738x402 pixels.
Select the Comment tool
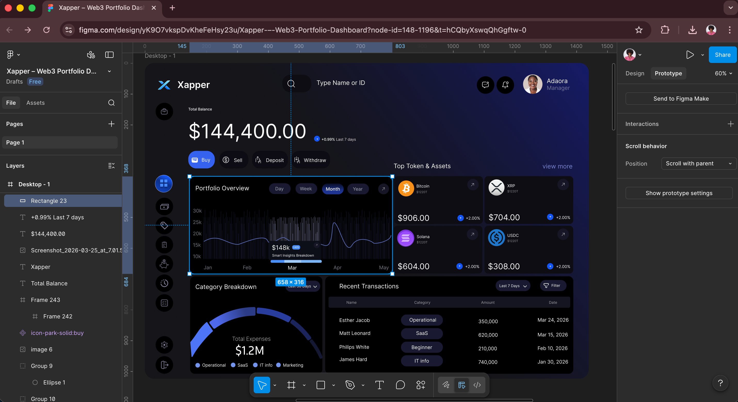pyautogui.click(x=400, y=385)
